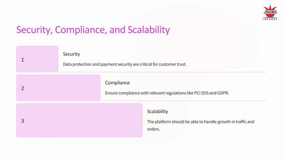The image size is (285, 160).
Task: Select the 'Scalability' heading
Action: (x=158, y=111)
